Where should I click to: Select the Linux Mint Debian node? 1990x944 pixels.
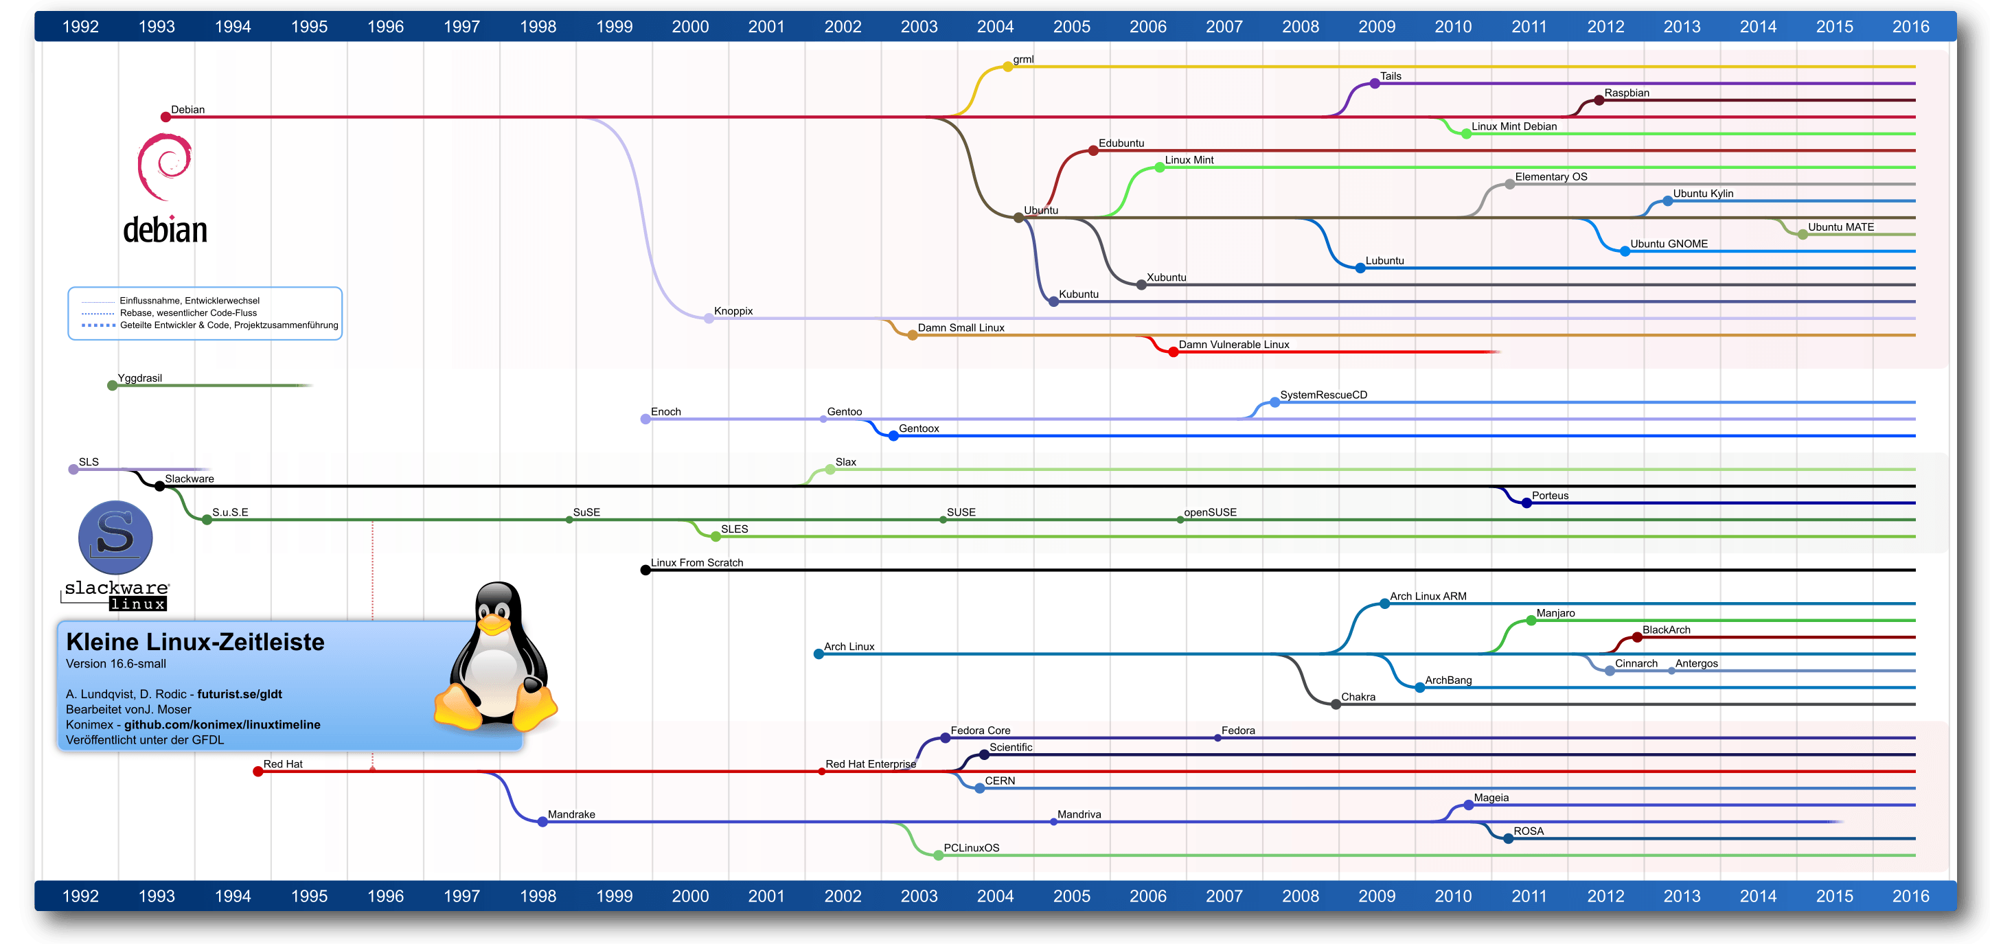coord(1466,135)
